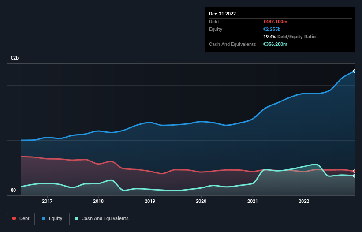Toggle the Debt series legend button
The height and width of the screenshot is (232, 362).
point(21,219)
